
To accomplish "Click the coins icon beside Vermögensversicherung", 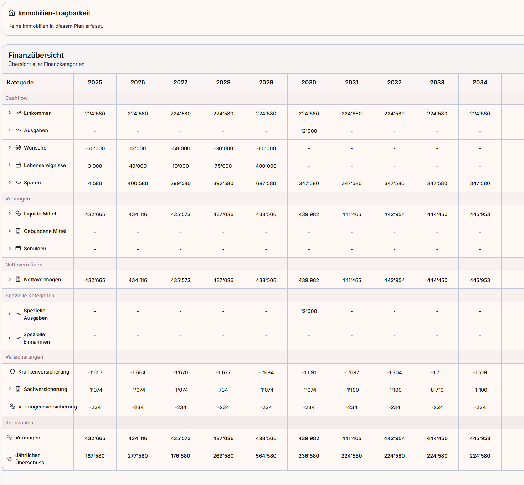I will coord(12,407).
